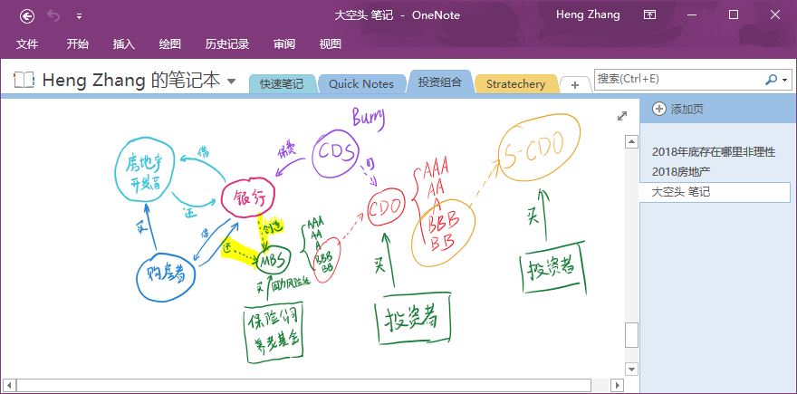
Task: Click the search magnifier icon
Action: [x=771, y=80]
